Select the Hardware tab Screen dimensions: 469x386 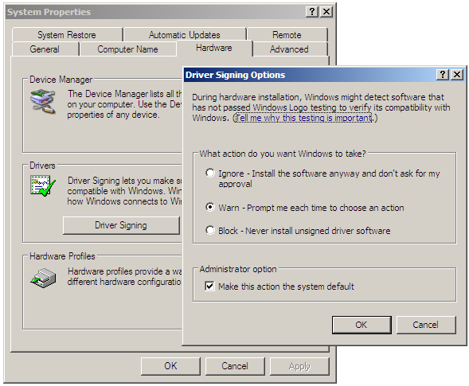click(x=214, y=48)
